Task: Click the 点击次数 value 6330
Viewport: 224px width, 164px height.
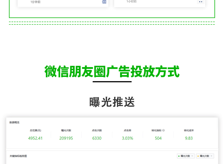Action: pyautogui.click(x=97, y=138)
